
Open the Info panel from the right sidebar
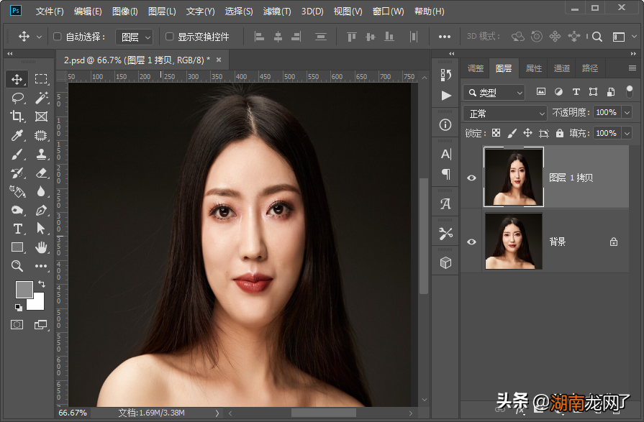coord(445,124)
